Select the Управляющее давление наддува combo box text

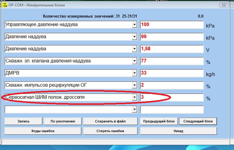pyautogui.click(x=41, y=25)
